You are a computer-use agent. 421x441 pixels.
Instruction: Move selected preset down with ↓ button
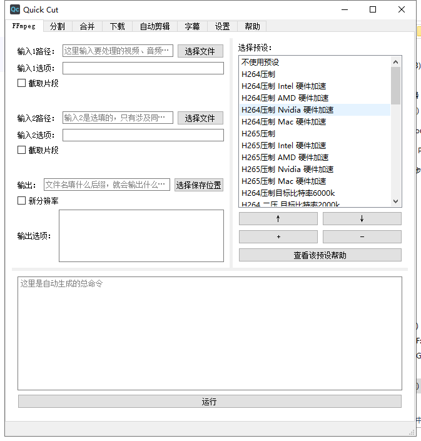[x=362, y=218]
